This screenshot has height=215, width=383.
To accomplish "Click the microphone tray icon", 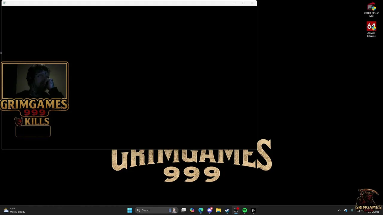I will tap(352, 210).
